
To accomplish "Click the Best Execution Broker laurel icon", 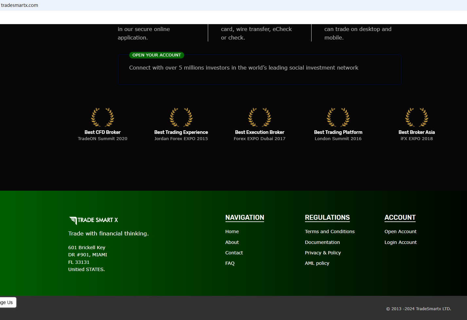I will [x=260, y=117].
